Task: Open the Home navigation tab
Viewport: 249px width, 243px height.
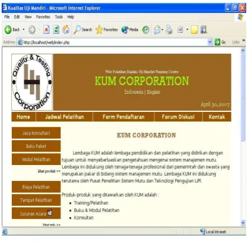Action: (x=23, y=117)
